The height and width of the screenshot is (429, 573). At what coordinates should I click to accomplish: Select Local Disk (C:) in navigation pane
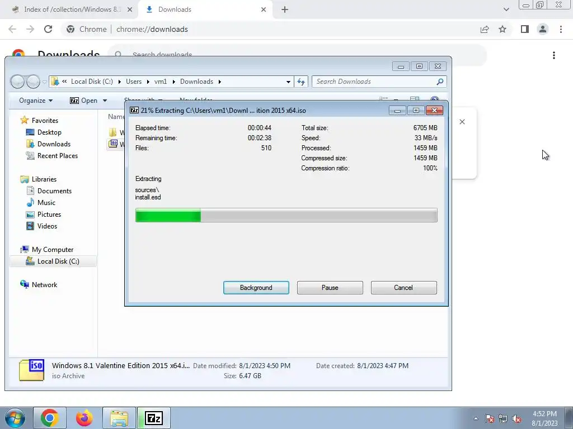[x=58, y=261]
